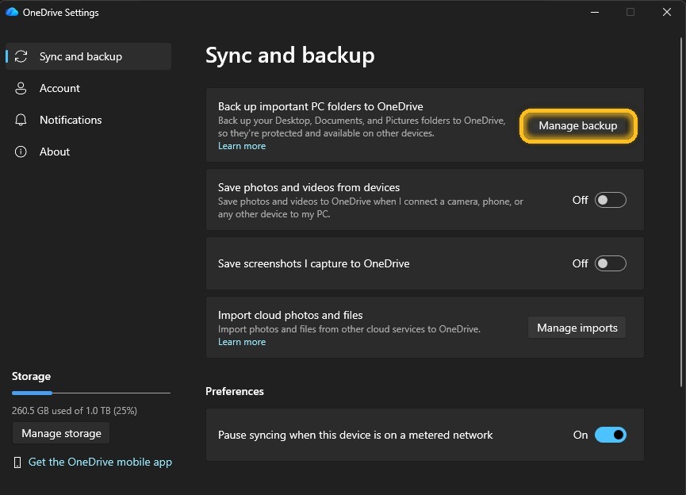Image resolution: width=686 pixels, height=495 pixels.
Task: Click the About info circle icon
Action: pyautogui.click(x=21, y=152)
